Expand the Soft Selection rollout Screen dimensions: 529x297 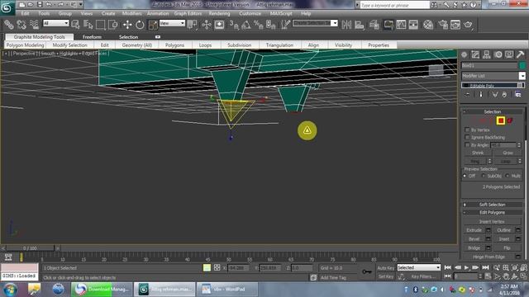point(493,205)
